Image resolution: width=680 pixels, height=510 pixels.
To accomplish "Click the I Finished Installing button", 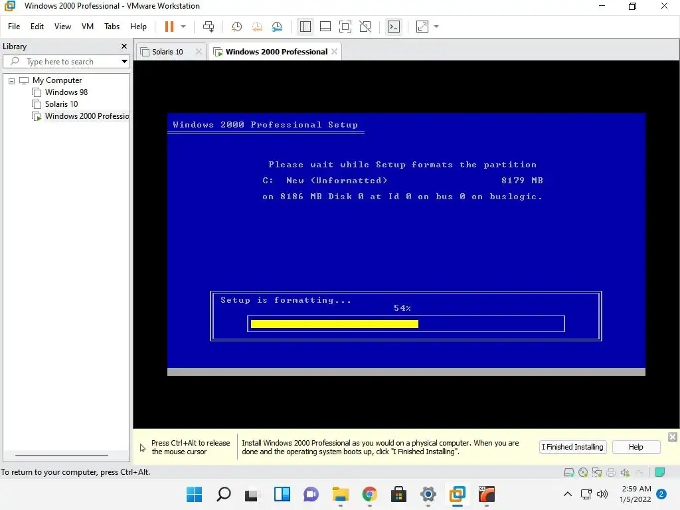I will tap(572, 447).
